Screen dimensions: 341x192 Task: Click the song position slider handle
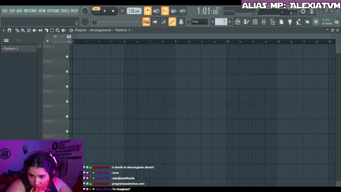(95, 22)
